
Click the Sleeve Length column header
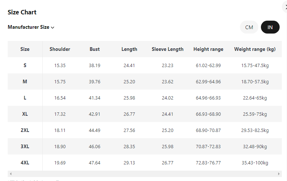click(x=168, y=49)
